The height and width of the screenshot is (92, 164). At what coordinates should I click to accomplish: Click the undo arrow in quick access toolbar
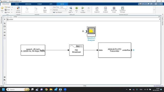click(143, 4)
